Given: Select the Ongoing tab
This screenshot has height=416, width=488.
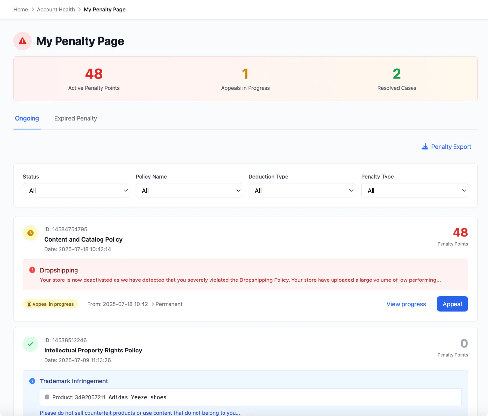Looking at the screenshot, I should pyautogui.click(x=27, y=118).
